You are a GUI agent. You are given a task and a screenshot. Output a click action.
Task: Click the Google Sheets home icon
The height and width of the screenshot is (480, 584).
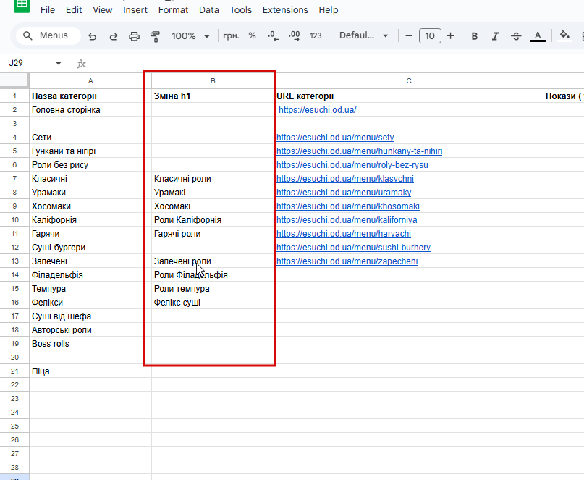click(x=22, y=6)
